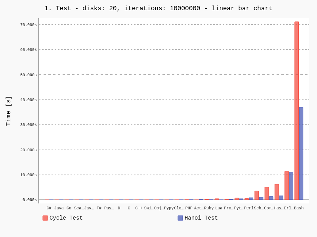
Task: Click the C# x-axis label
Action: [x=49, y=208]
